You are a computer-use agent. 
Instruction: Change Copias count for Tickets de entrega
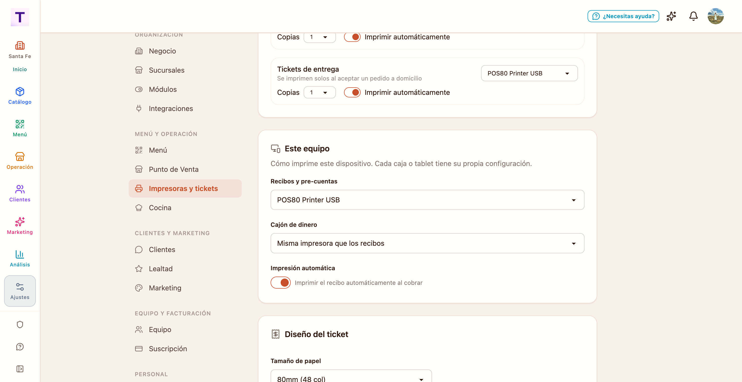click(320, 92)
